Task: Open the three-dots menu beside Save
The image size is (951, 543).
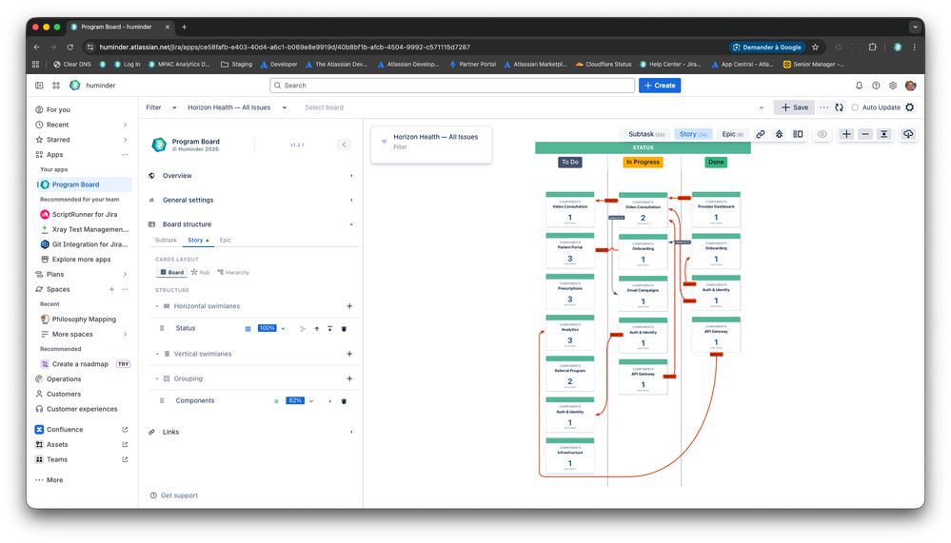Action: (823, 107)
